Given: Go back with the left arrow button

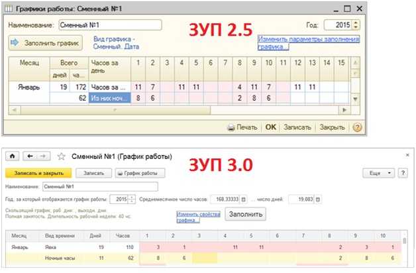Looking at the screenshot, I should (x=30, y=156).
